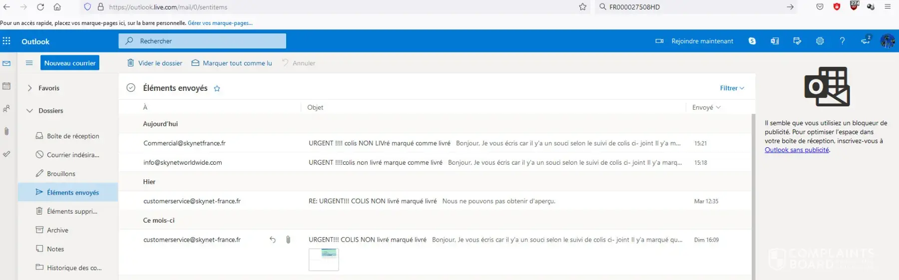Open Dim 16:09 URGENT COLIS message

pyautogui.click(x=435, y=251)
